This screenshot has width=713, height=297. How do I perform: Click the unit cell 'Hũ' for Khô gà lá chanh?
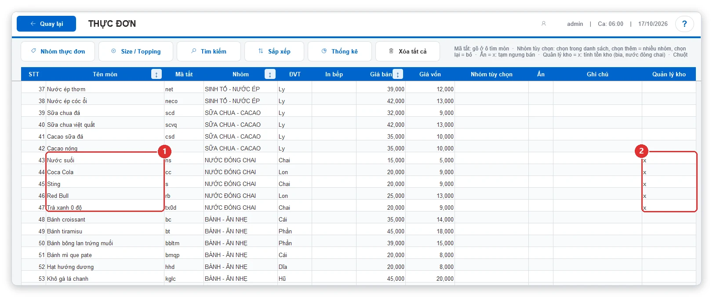click(x=295, y=279)
